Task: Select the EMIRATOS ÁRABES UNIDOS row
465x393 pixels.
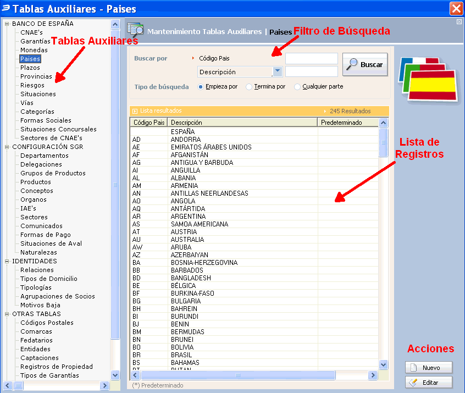Action: [x=254, y=147]
